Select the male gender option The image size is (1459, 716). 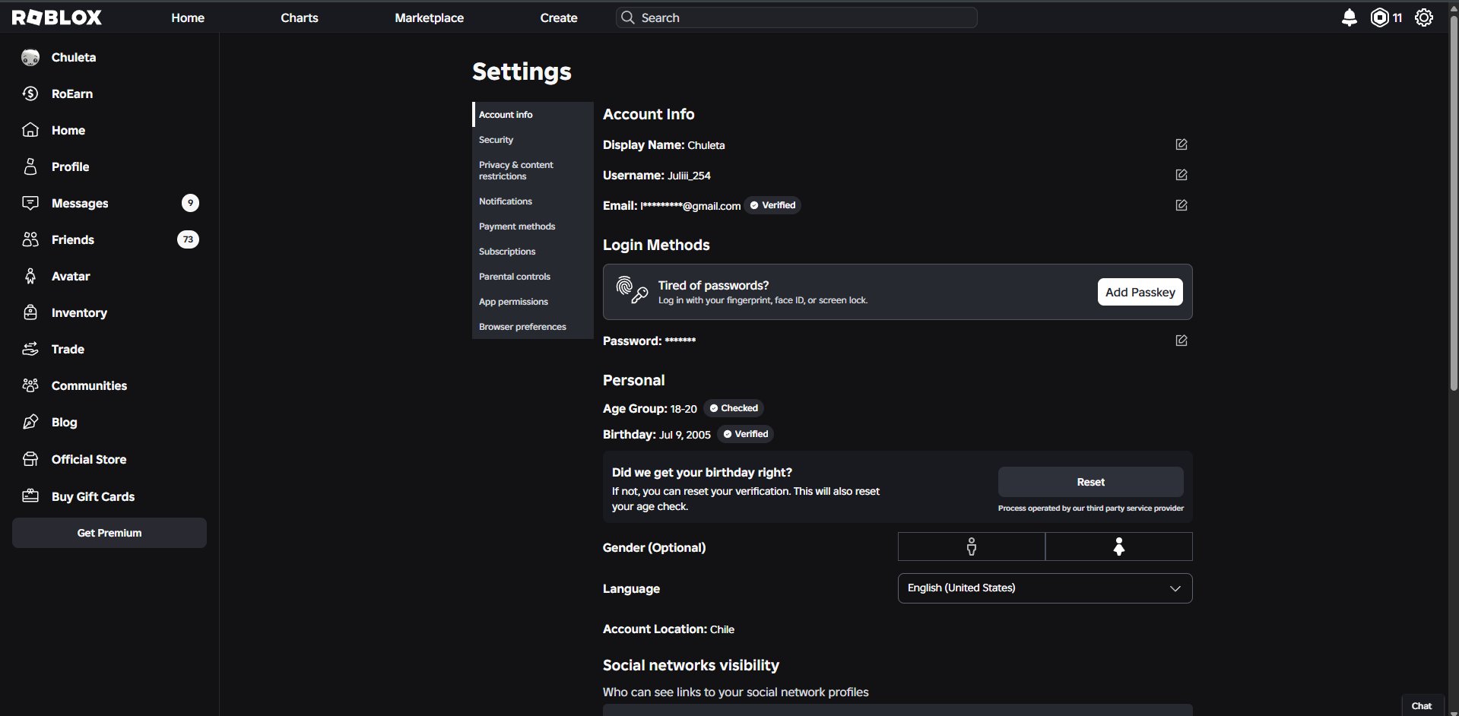point(971,547)
